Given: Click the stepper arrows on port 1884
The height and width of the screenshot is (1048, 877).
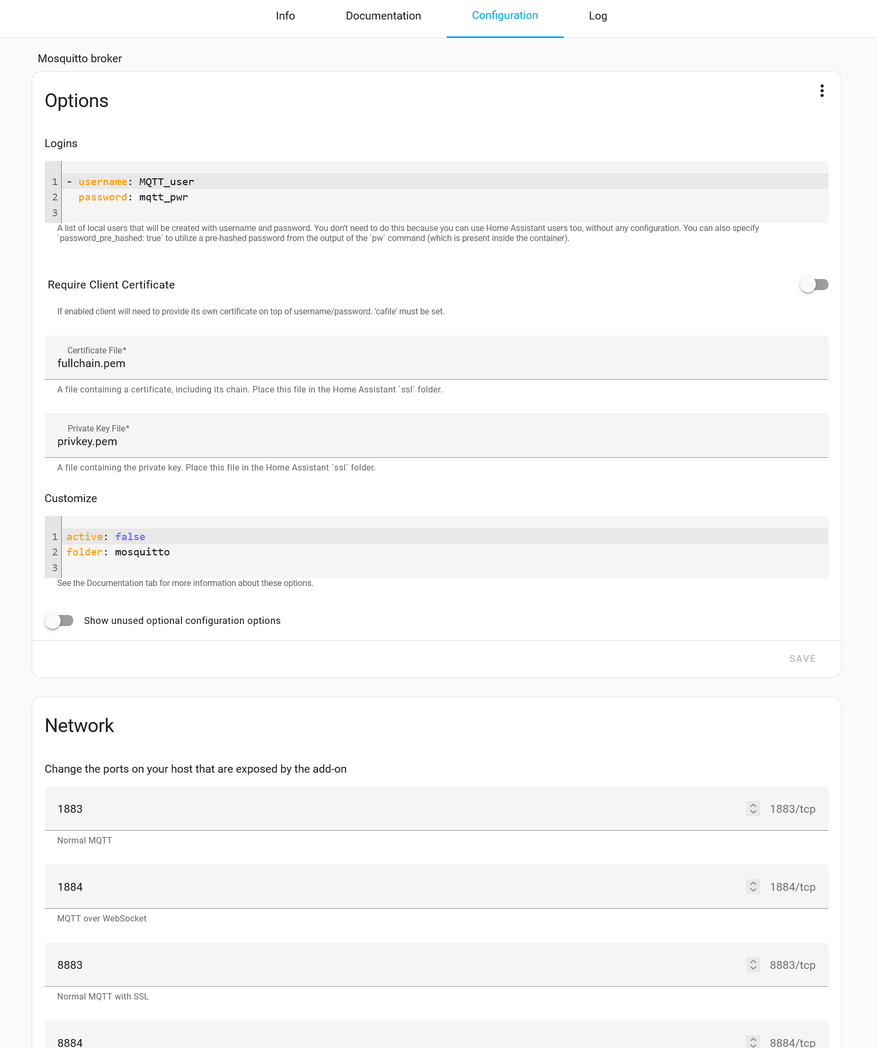Looking at the screenshot, I should [x=753, y=887].
